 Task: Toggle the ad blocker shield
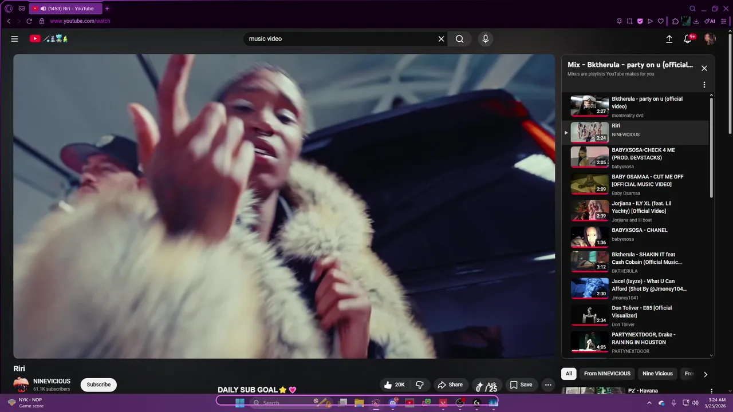640,21
